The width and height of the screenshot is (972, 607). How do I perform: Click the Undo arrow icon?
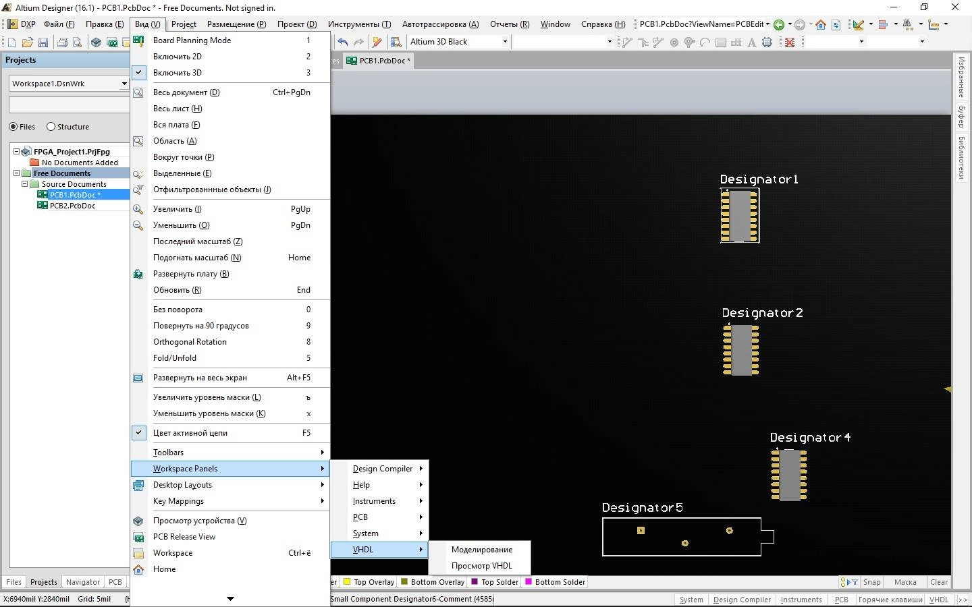343,42
